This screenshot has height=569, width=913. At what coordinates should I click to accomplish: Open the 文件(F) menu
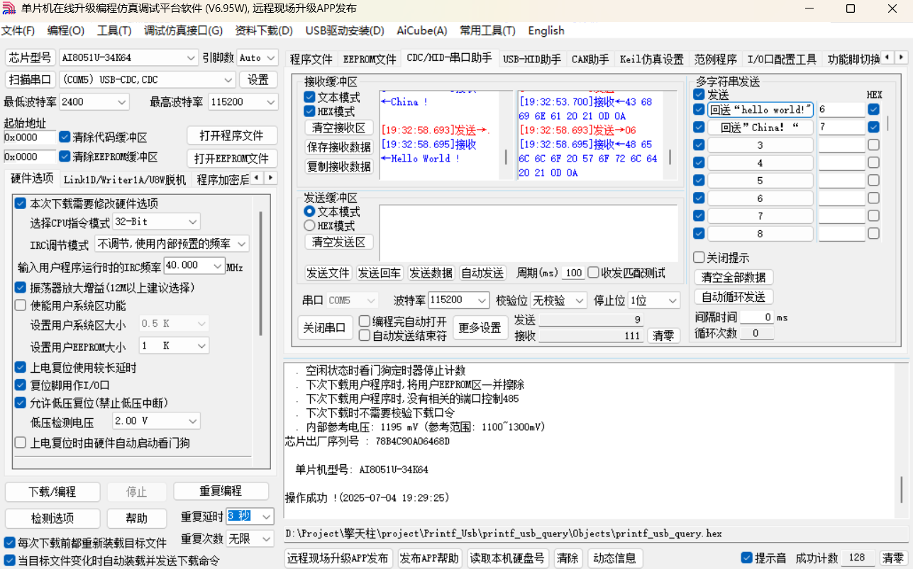click(18, 30)
